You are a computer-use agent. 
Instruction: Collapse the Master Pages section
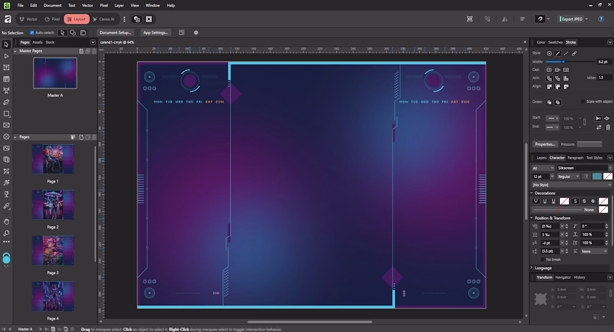tap(15, 51)
